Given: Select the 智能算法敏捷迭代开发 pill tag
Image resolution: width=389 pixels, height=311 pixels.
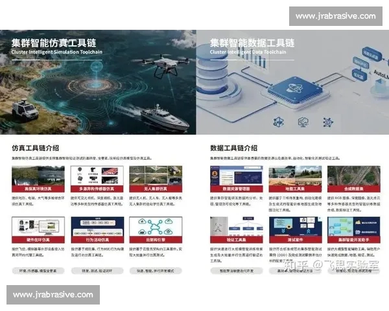Looking at the screenshot, I should point(237,271).
